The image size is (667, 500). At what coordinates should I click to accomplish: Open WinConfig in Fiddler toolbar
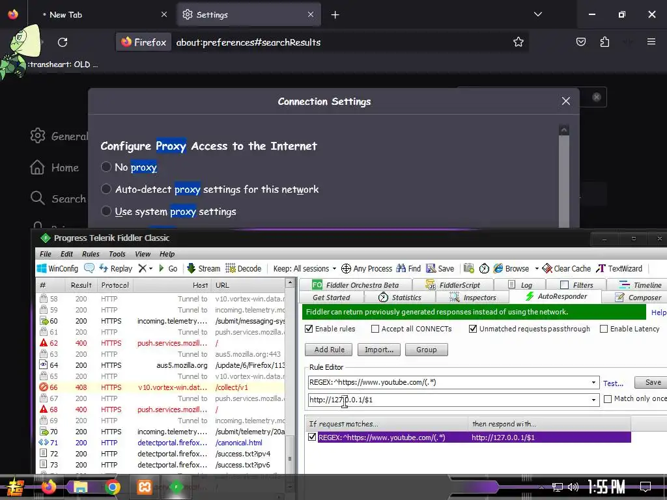58,268
